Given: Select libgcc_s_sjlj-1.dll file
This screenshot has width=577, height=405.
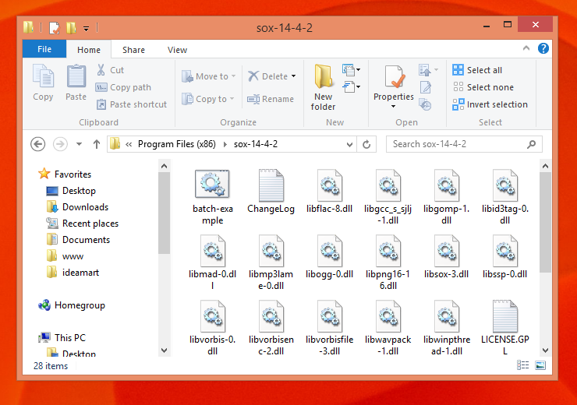Looking at the screenshot, I should [388, 197].
